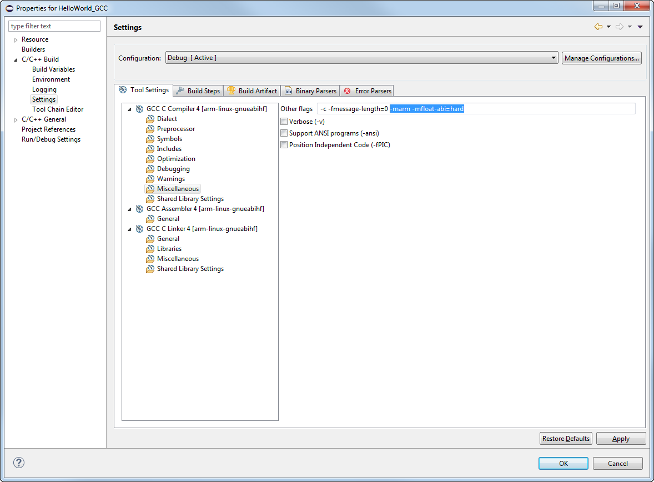Open the Error Parsers tab
654x482 pixels.
tap(366, 91)
